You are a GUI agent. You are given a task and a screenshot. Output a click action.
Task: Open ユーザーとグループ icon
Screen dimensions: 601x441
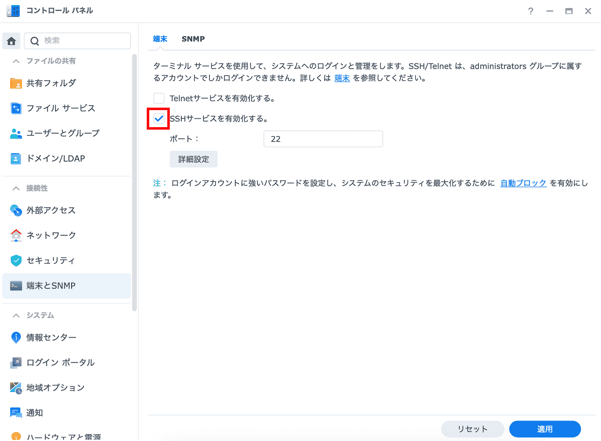coord(16,133)
